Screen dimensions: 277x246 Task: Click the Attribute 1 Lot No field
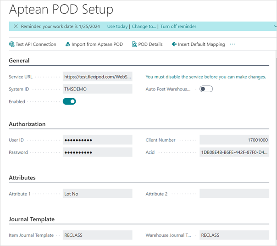(97, 194)
